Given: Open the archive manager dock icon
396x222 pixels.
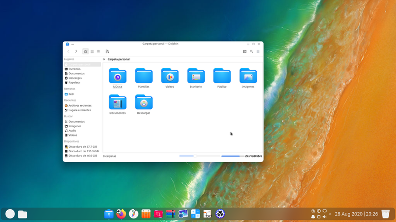Looking at the screenshot, I should 171,214.
